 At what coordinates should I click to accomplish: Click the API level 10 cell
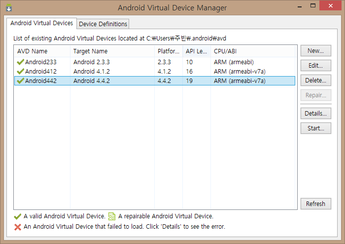(189, 62)
